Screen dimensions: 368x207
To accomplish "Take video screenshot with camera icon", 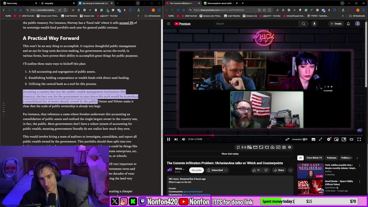I will (x=284, y=147).
